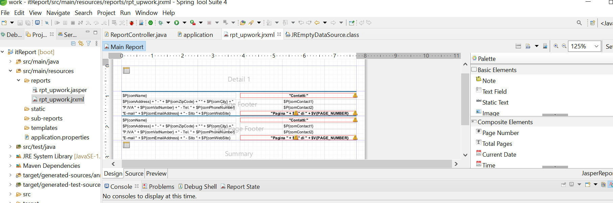Switch to the Source editor tab
This screenshot has width=613, height=203.
[134, 174]
